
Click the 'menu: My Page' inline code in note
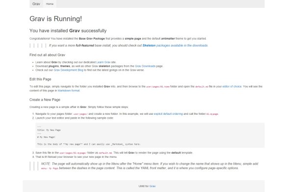(49, 169)
